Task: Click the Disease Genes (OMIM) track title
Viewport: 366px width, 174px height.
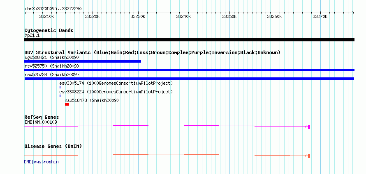Action: click(x=53, y=146)
